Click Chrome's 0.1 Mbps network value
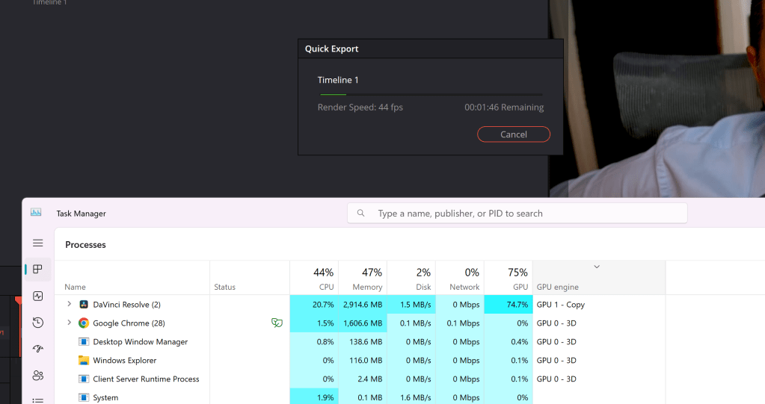765x404 pixels. point(463,323)
